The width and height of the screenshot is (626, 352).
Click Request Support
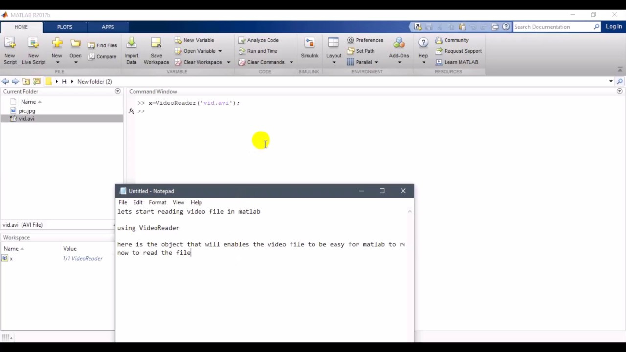(459, 51)
